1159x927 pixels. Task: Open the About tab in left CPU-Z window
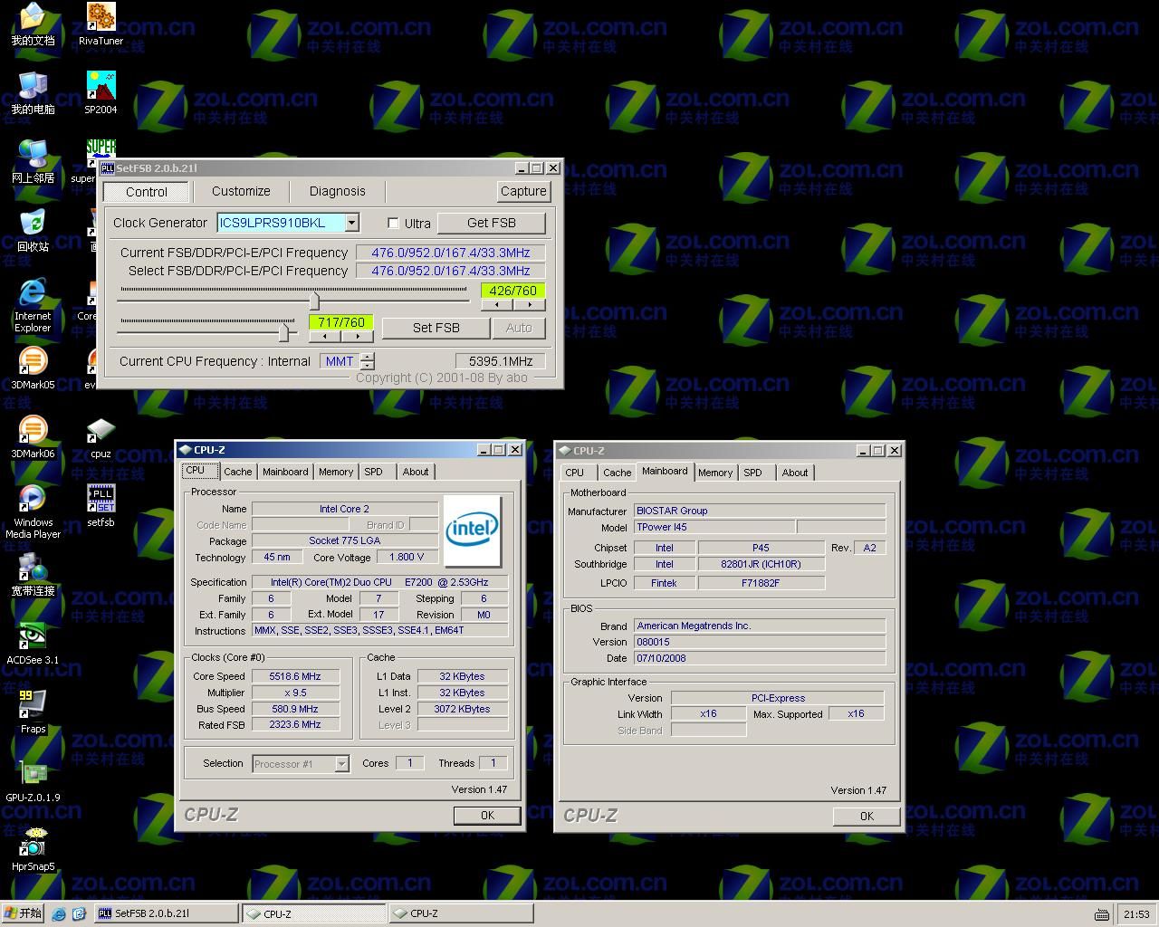pyautogui.click(x=416, y=472)
